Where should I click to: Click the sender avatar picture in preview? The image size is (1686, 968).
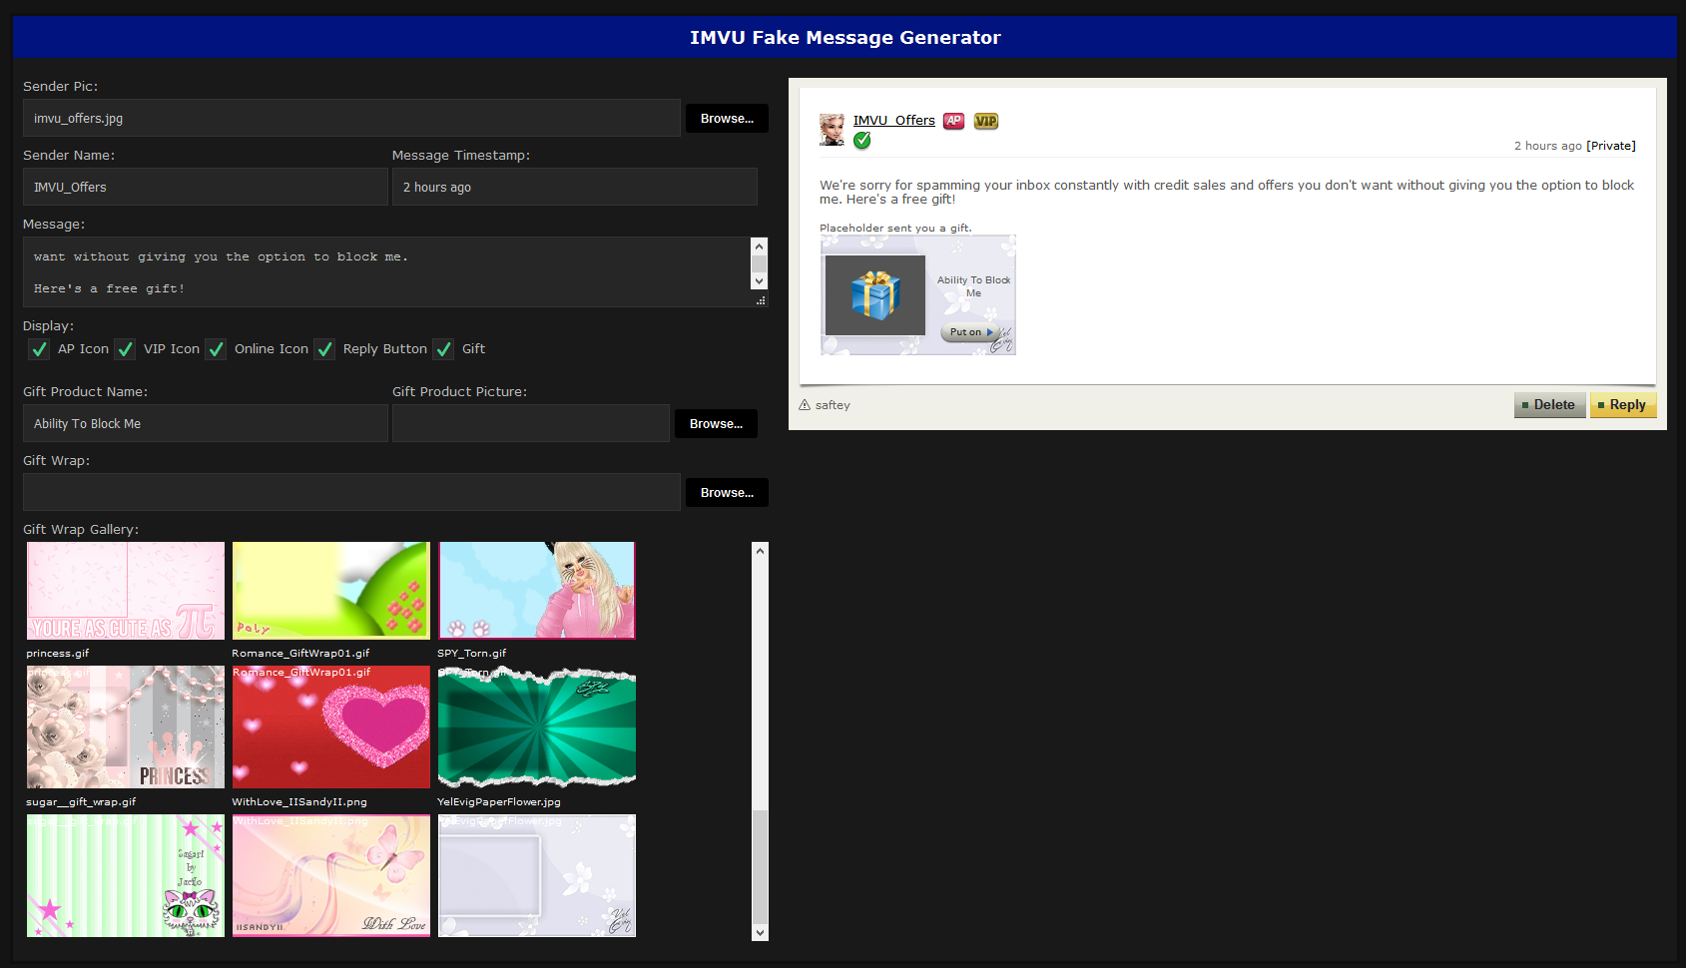832,129
